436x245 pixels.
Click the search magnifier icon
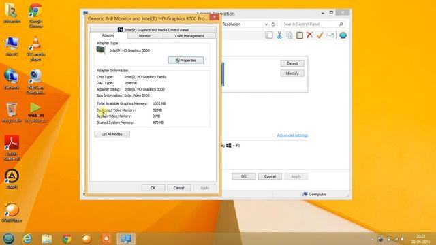(x=341, y=24)
